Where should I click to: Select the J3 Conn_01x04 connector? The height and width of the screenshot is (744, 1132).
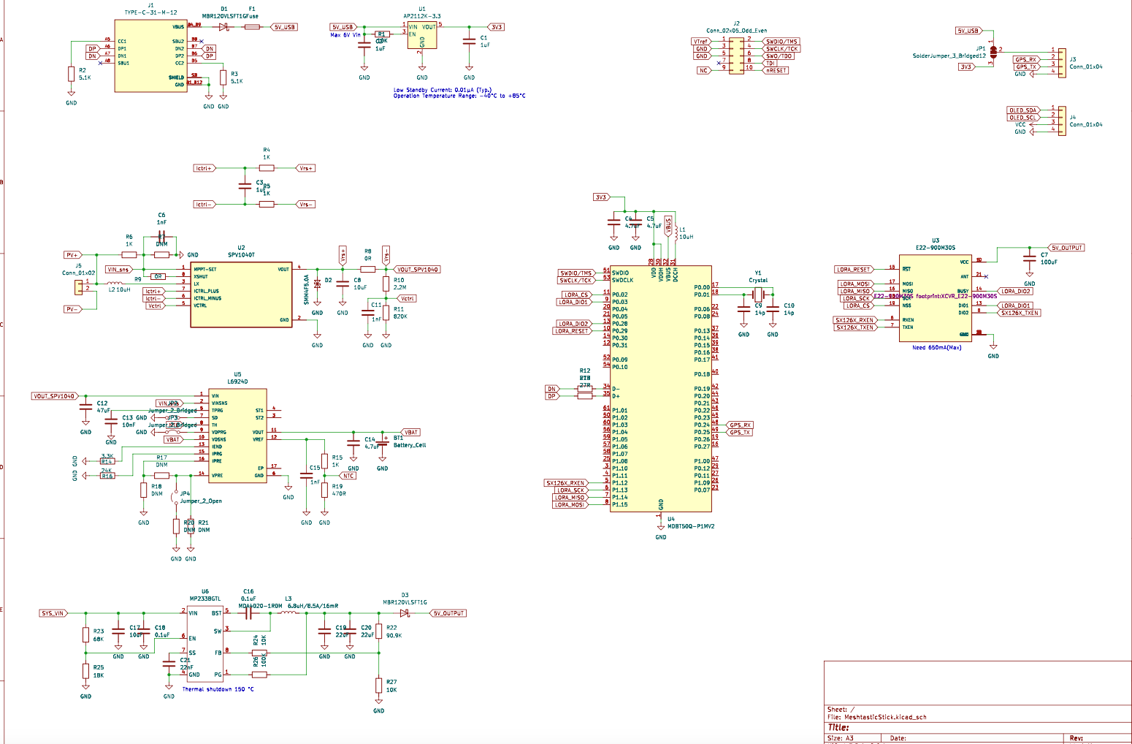click(x=1062, y=62)
